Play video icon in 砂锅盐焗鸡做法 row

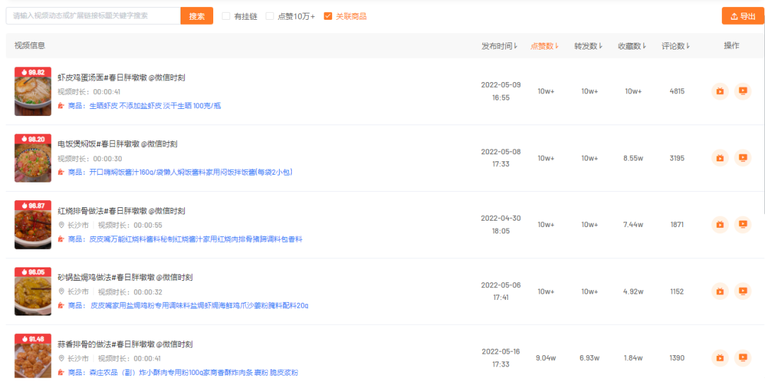(x=743, y=291)
